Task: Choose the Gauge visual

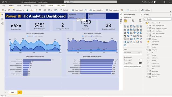Action: pyautogui.click(x=131, y=36)
